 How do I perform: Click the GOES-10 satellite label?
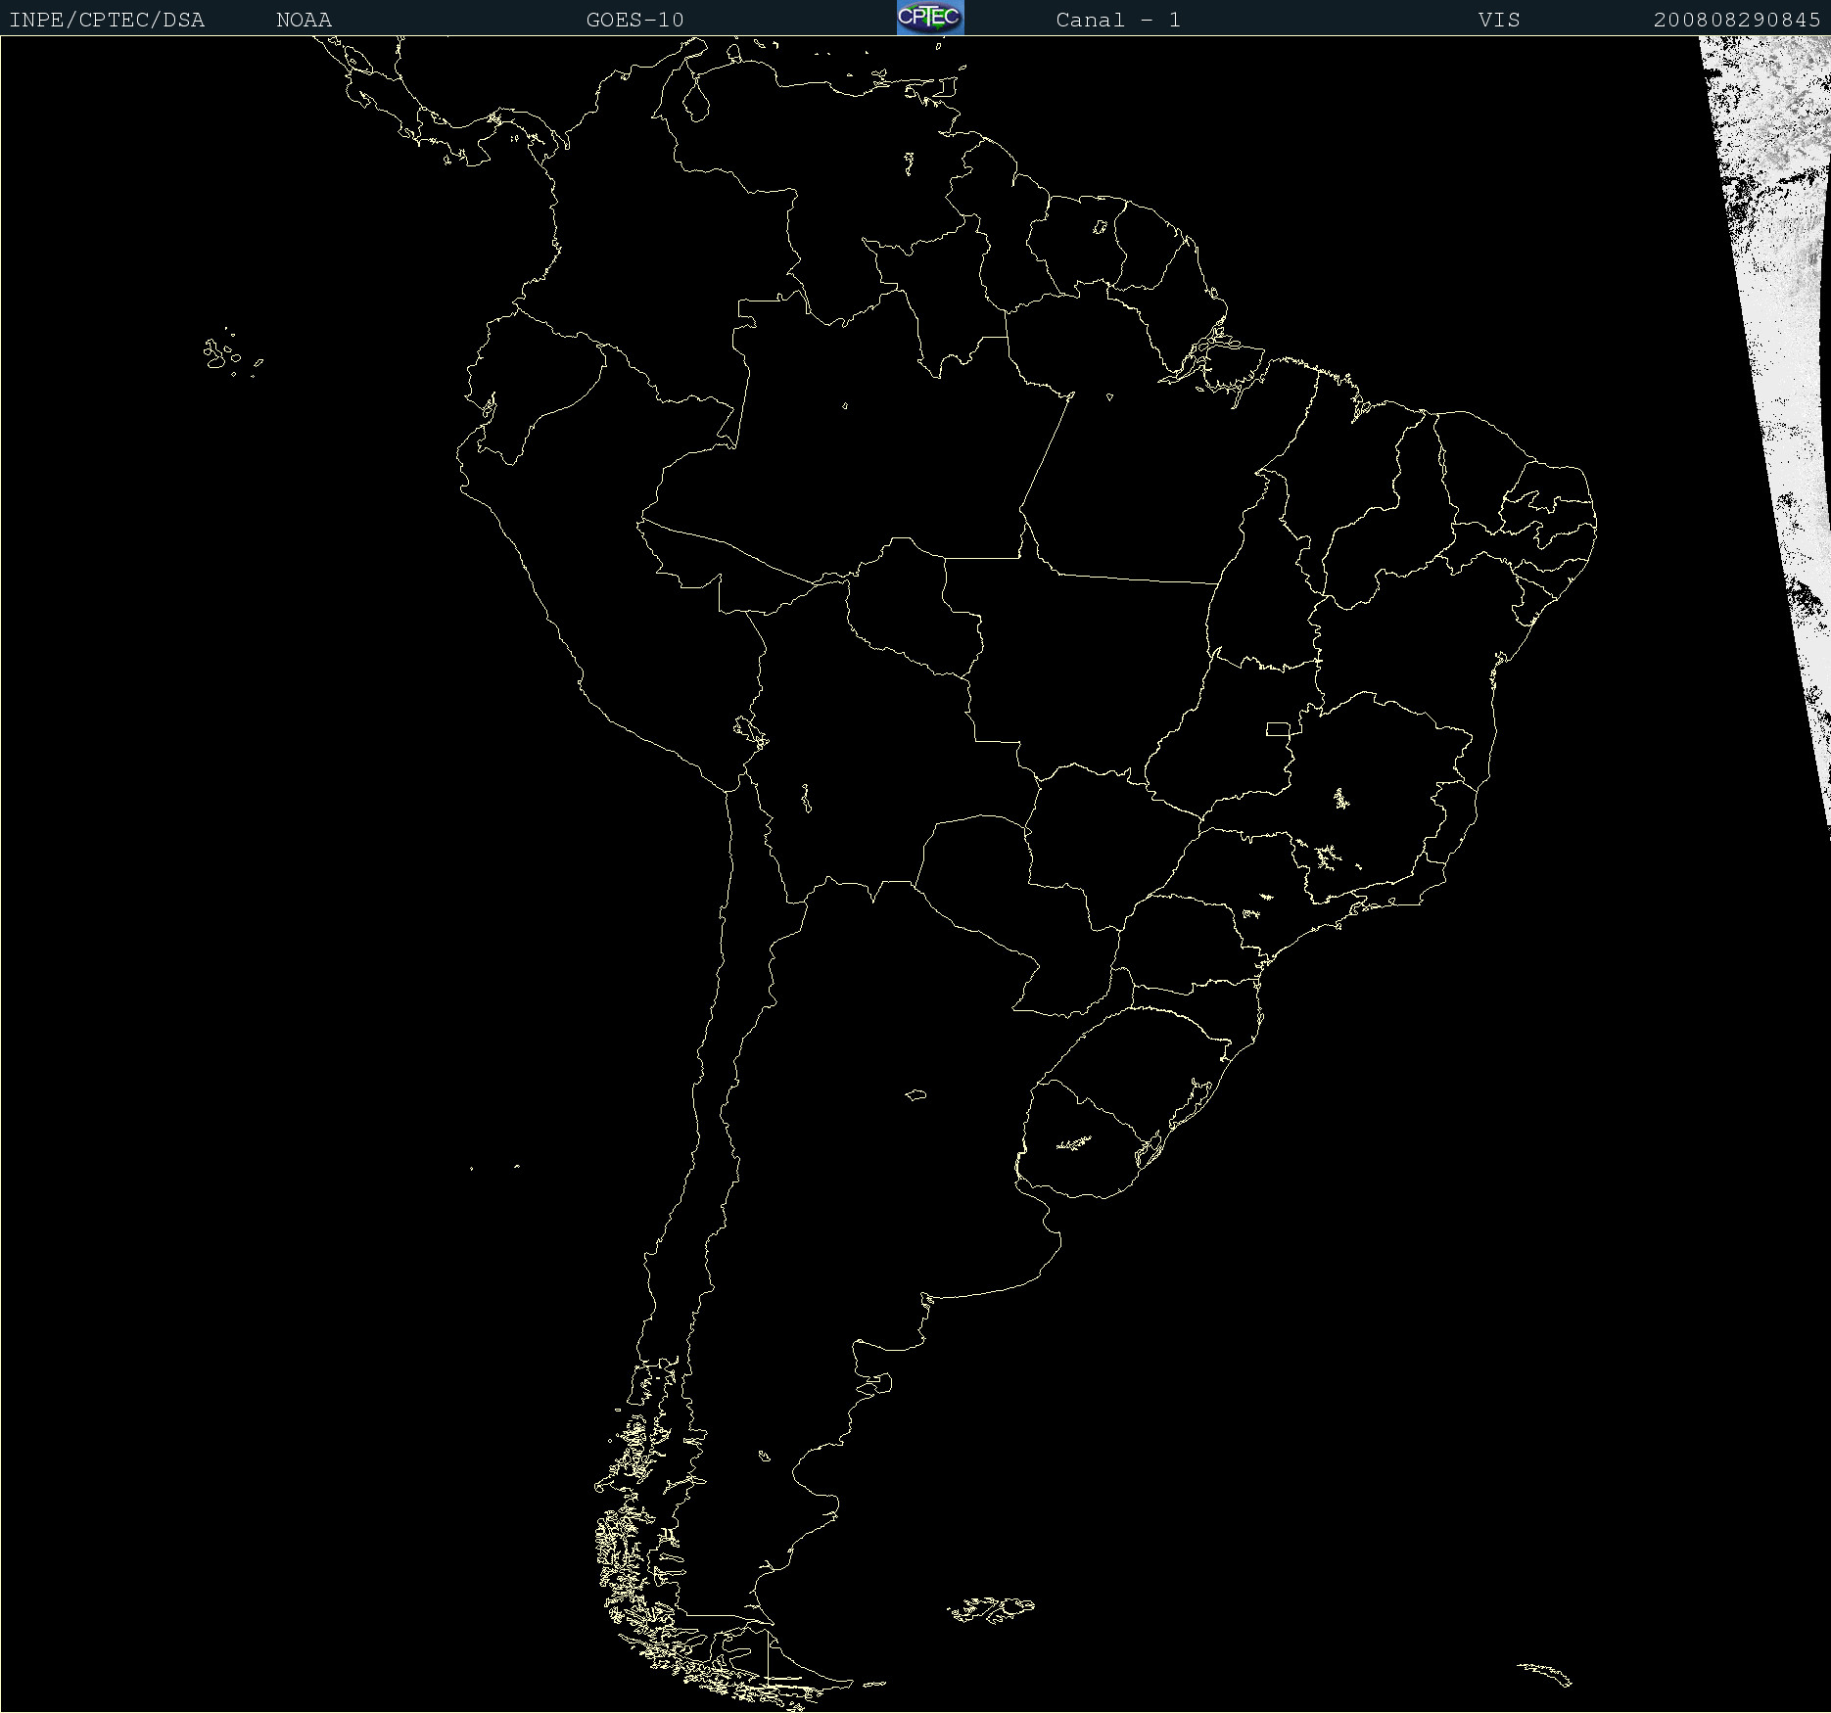click(x=635, y=21)
